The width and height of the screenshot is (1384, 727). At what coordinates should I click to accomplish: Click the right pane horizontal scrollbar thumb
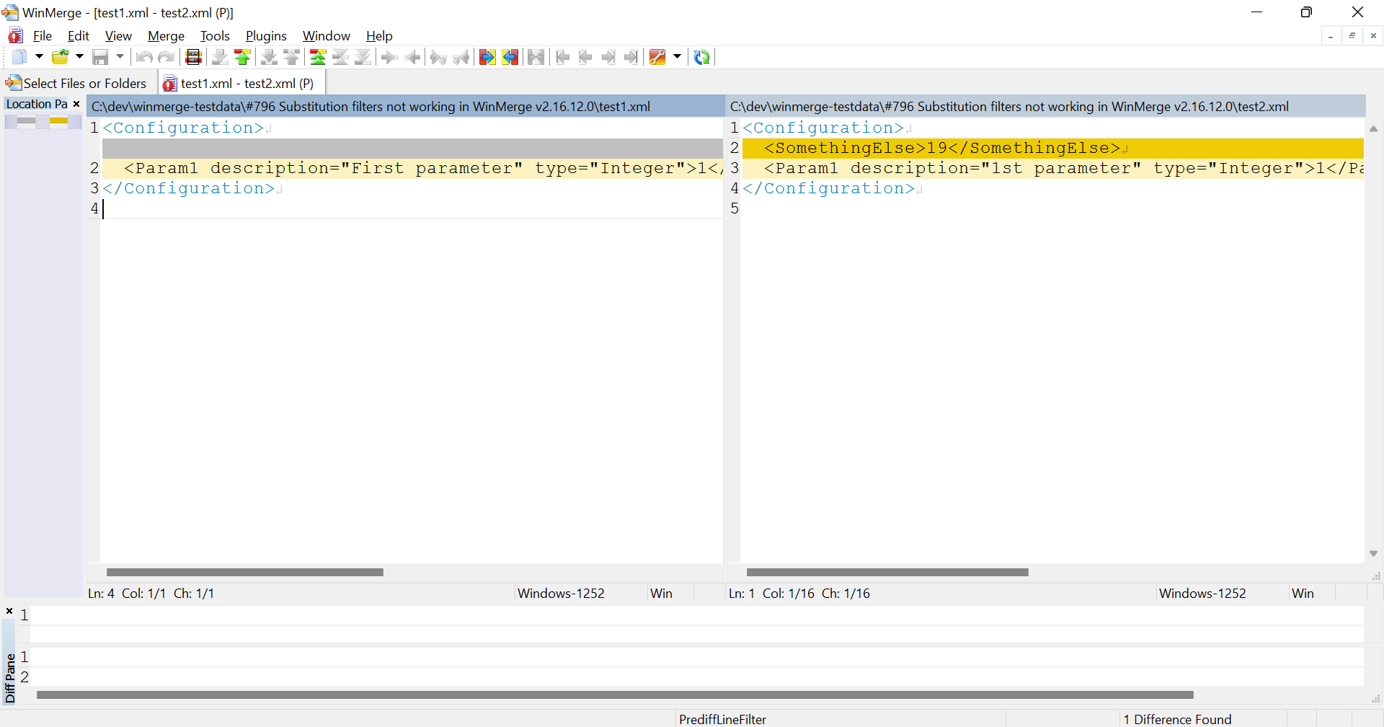(x=887, y=573)
